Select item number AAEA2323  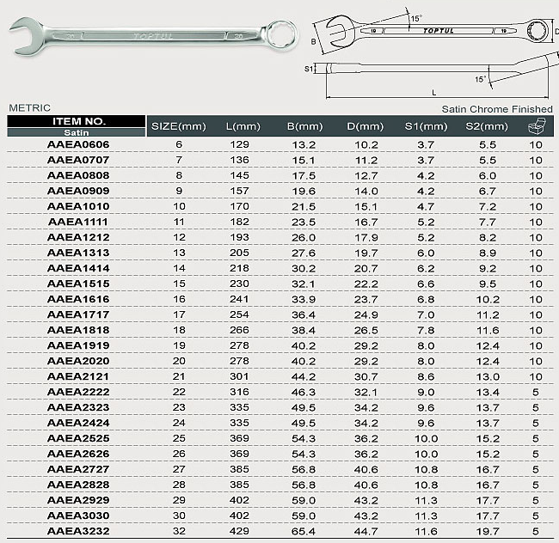click(x=78, y=408)
